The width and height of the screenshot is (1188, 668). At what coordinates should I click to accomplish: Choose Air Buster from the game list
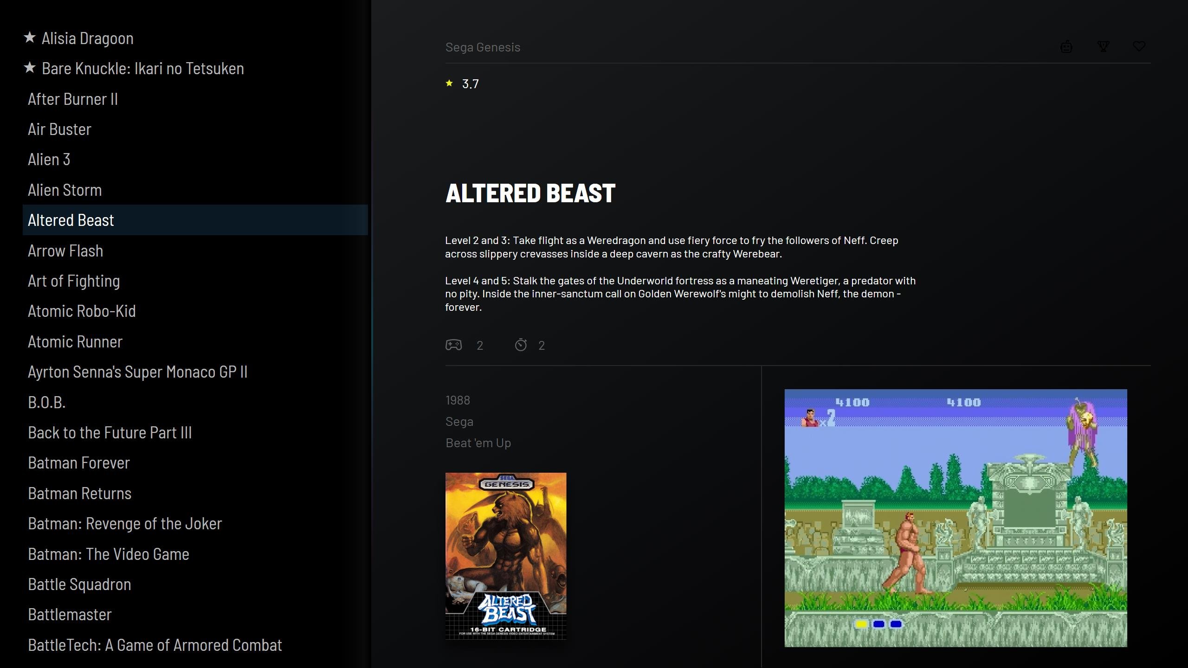click(x=59, y=129)
